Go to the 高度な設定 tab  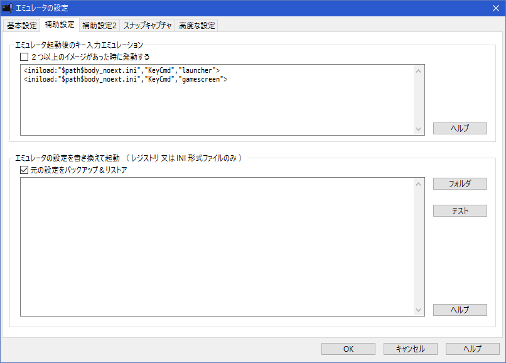coord(196,26)
